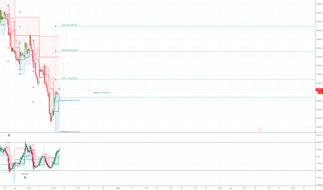This screenshot has height=190, width=323.
Task: Click the red 2344.90 current price tag
Action: (319, 89)
